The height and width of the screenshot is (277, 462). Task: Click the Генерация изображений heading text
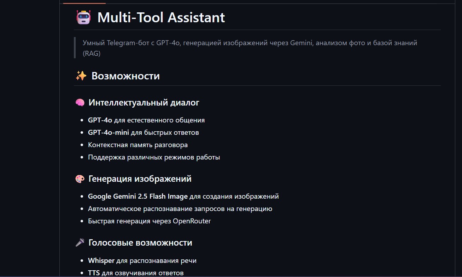[x=140, y=179]
